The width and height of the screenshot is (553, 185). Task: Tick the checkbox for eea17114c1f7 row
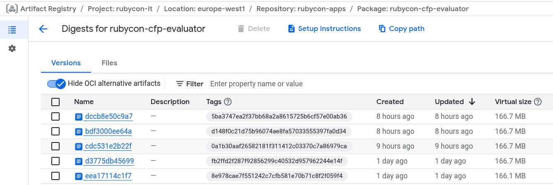coord(55,176)
